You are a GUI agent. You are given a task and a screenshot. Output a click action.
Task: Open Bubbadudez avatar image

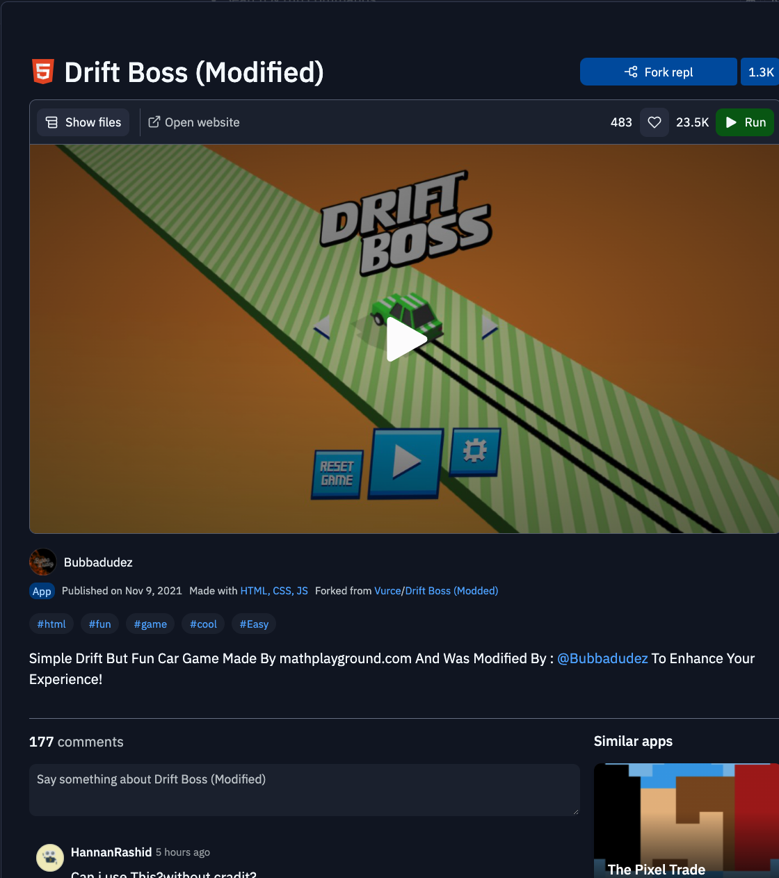click(x=42, y=562)
